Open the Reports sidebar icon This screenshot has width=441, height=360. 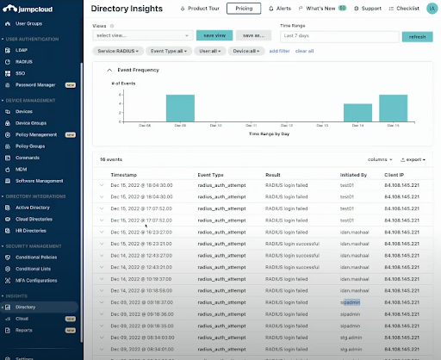click(x=8, y=331)
